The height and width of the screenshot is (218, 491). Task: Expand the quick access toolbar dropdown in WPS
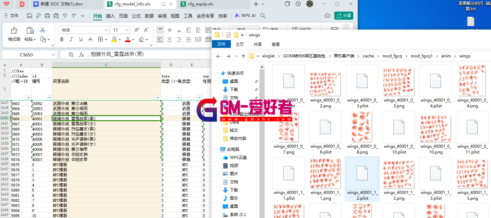pos(83,16)
